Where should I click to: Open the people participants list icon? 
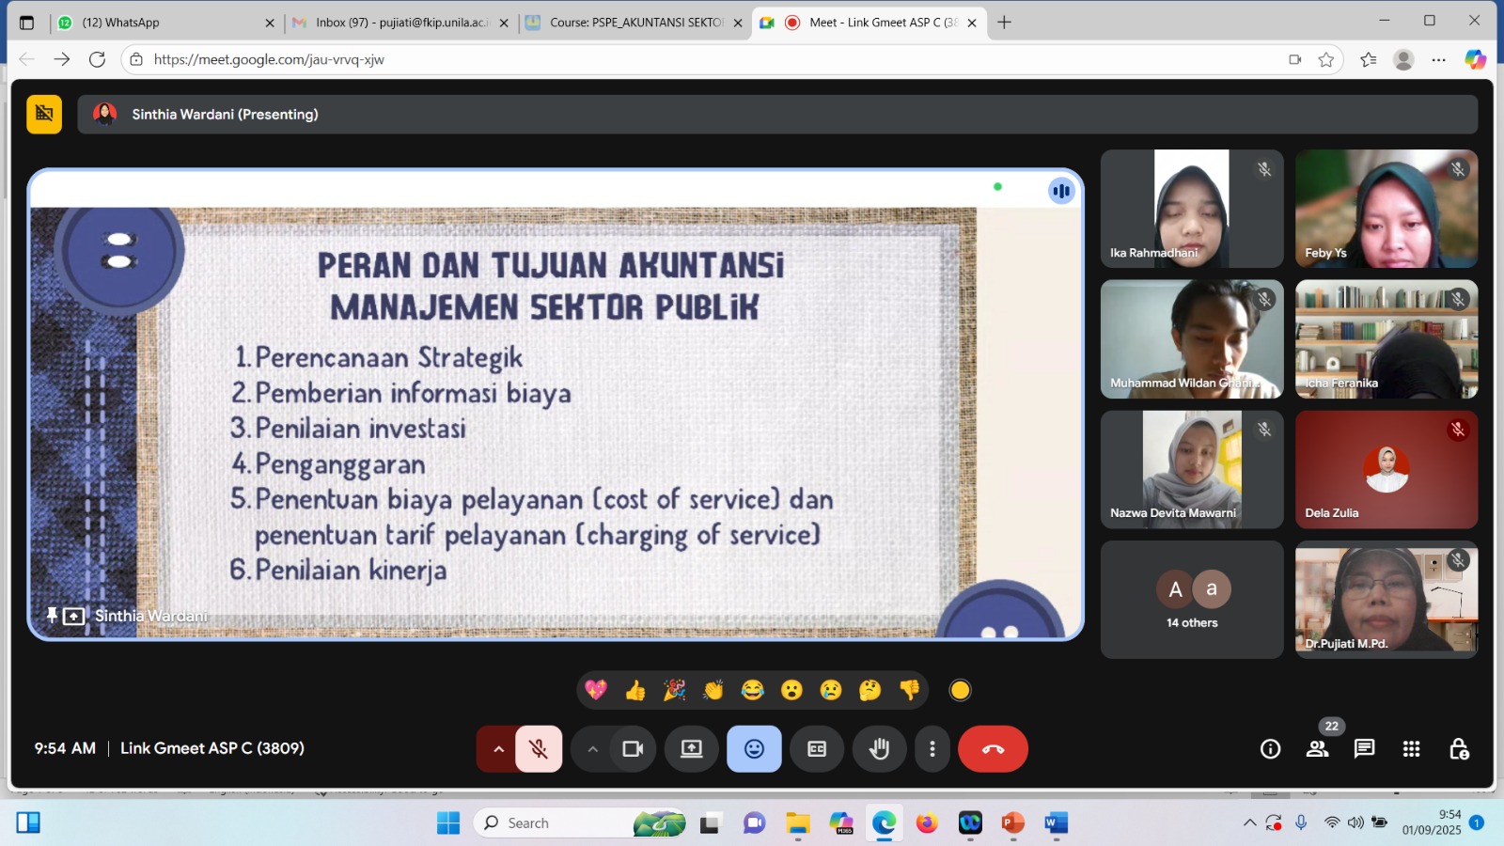1317,749
